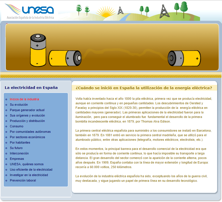The image size is (222, 202).
Task: Open the 'Su evolución' menu item
Action: click(x=19, y=105)
